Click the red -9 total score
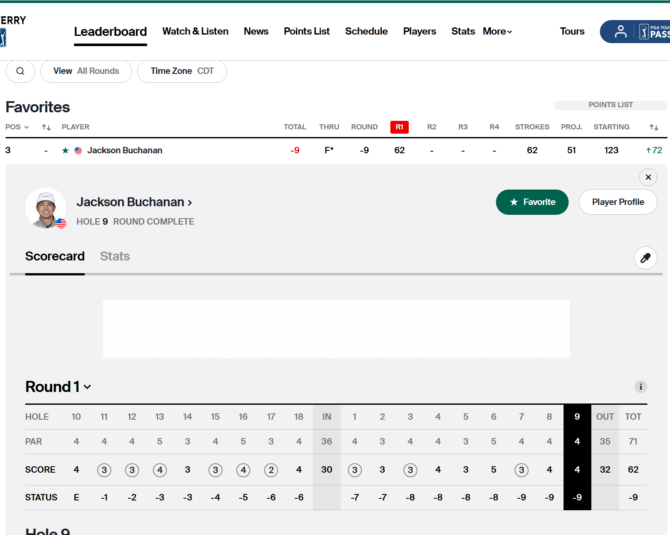This screenshot has height=535, width=670. [295, 150]
